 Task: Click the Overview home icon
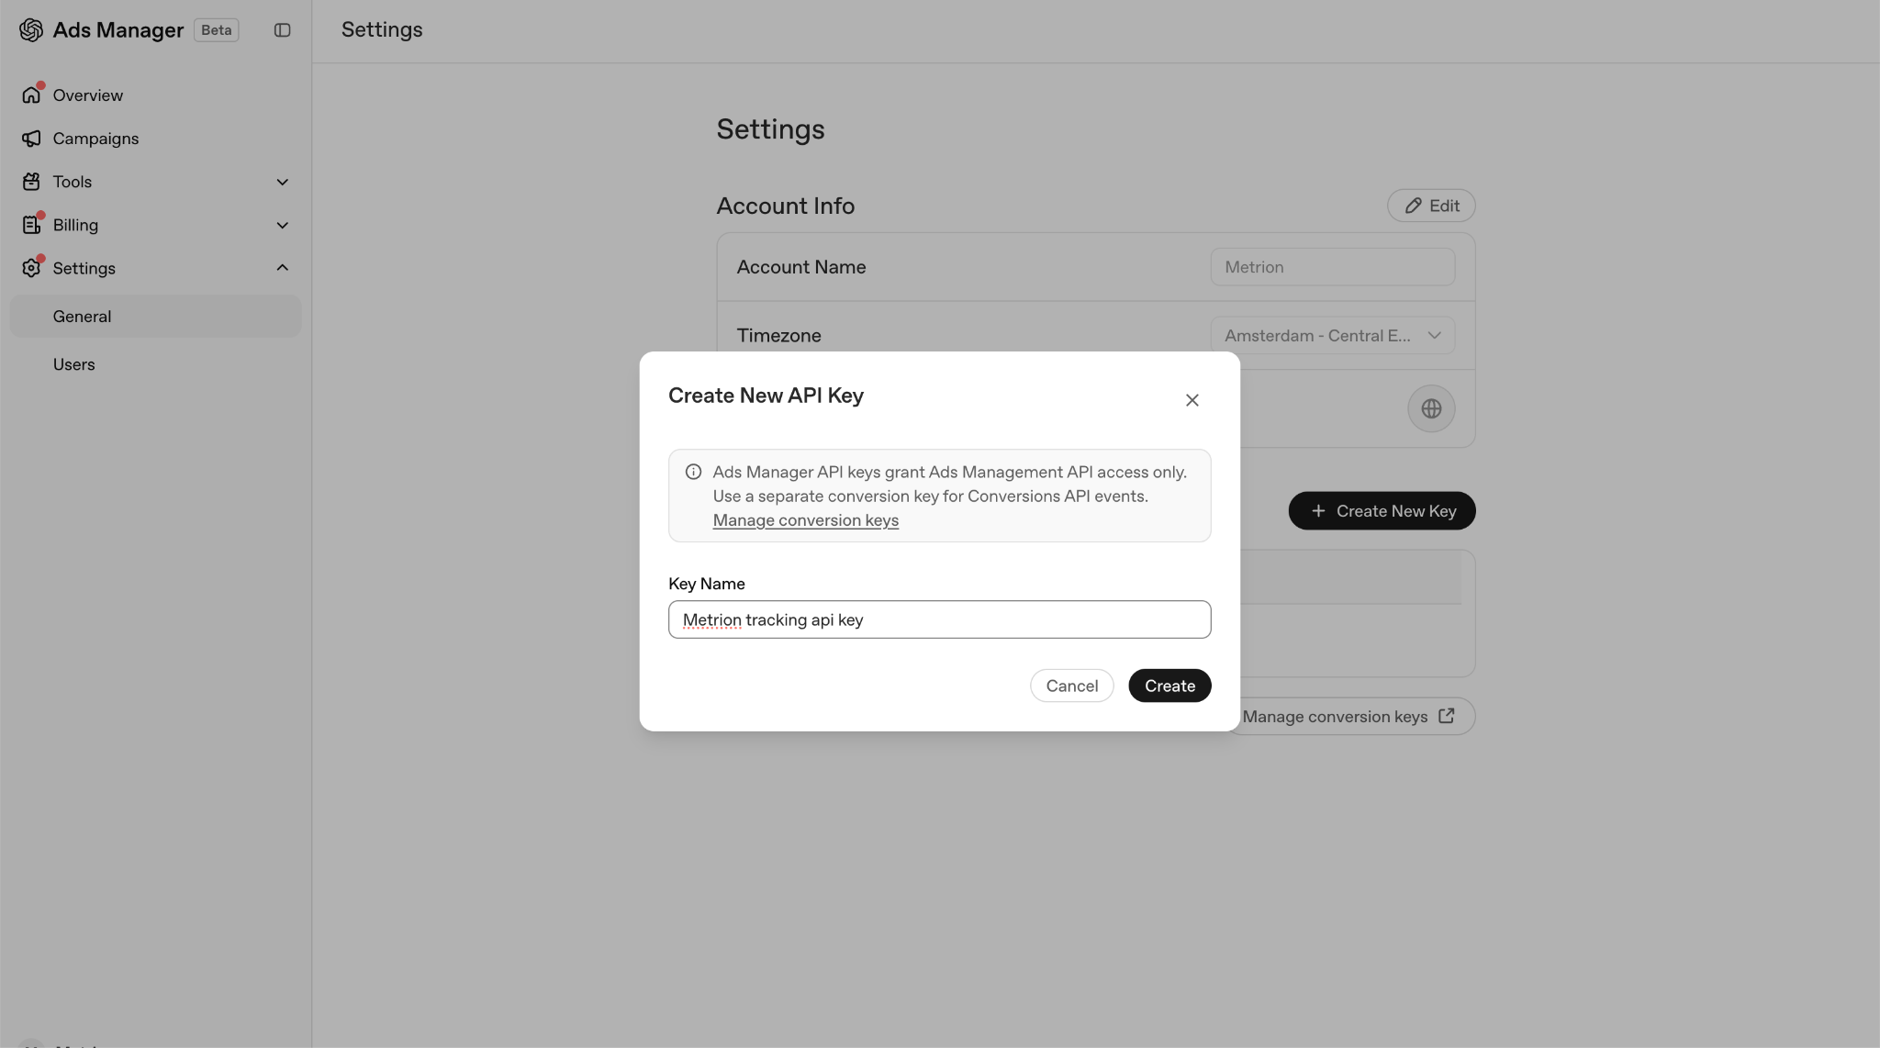pyautogui.click(x=31, y=95)
